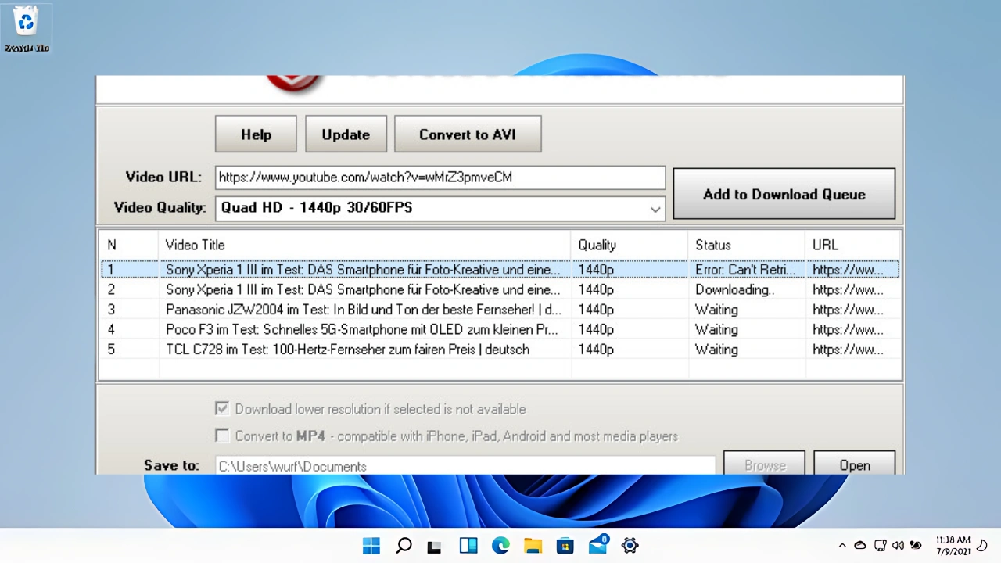This screenshot has width=1001, height=563.
Task: Open the tray icon beside the clock
Action: point(917,545)
